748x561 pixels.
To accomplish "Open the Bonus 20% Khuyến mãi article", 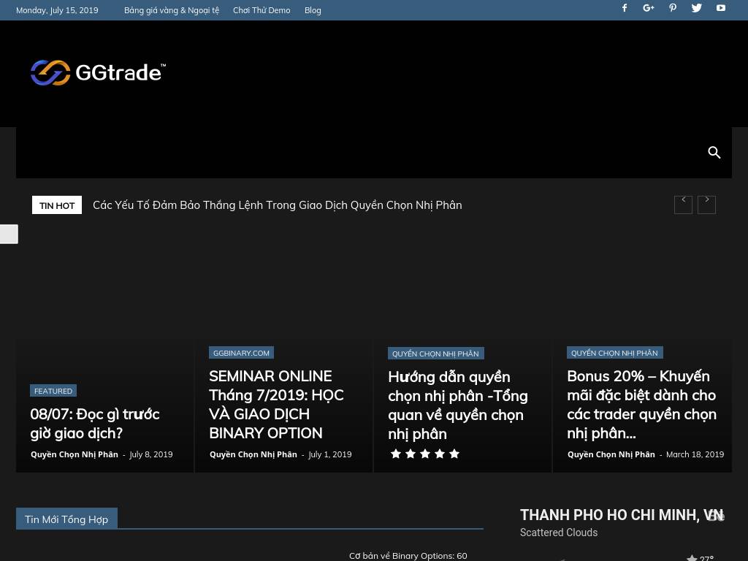I will click(x=641, y=404).
